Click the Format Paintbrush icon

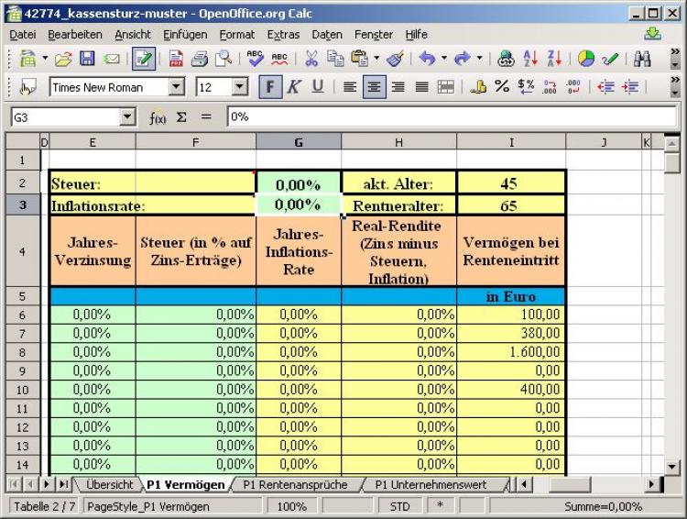click(395, 59)
